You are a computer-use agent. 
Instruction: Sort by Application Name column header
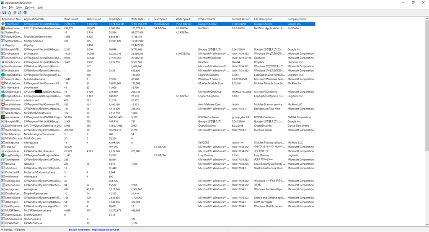pos(11,19)
